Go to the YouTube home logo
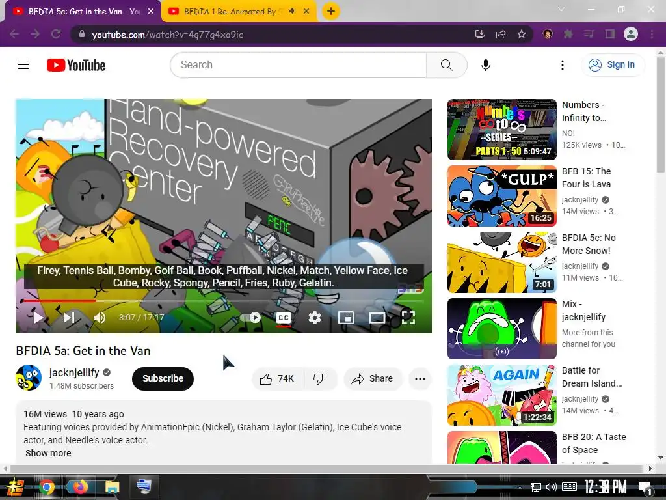Image resolution: width=666 pixels, height=500 pixels. coord(76,65)
